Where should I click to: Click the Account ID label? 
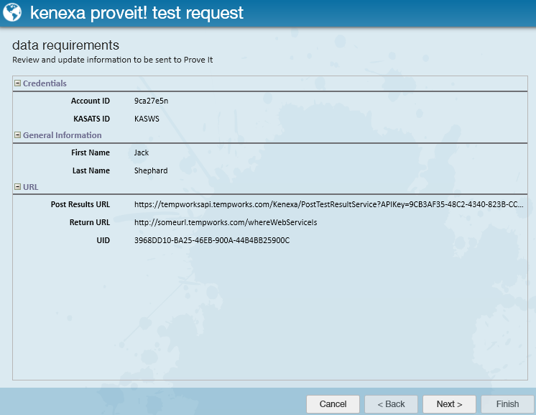pyautogui.click(x=91, y=101)
